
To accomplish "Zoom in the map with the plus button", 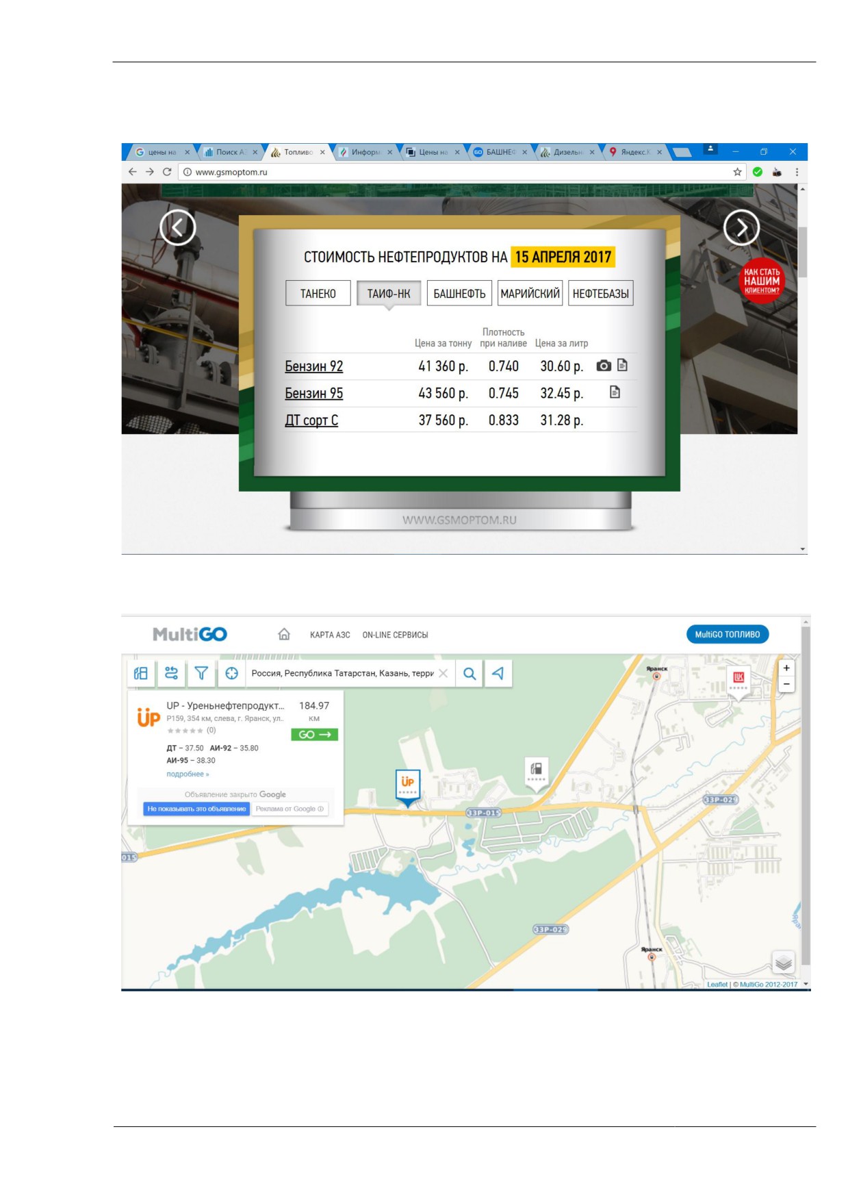I will pyautogui.click(x=786, y=668).
